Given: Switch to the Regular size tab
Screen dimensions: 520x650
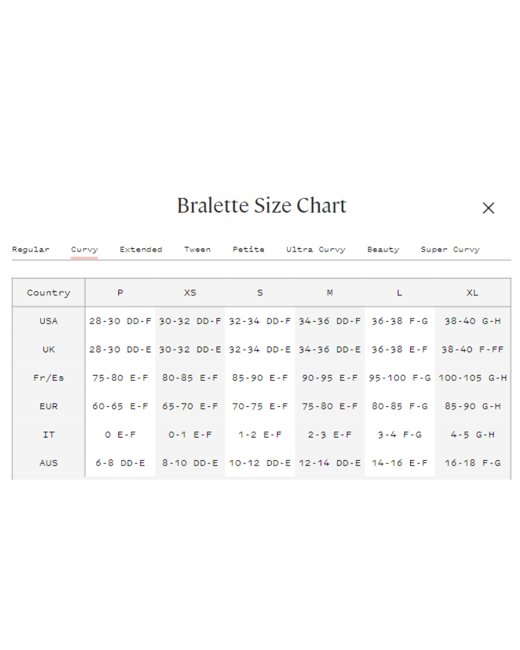Looking at the screenshot, I should click(x=31, y=250).
